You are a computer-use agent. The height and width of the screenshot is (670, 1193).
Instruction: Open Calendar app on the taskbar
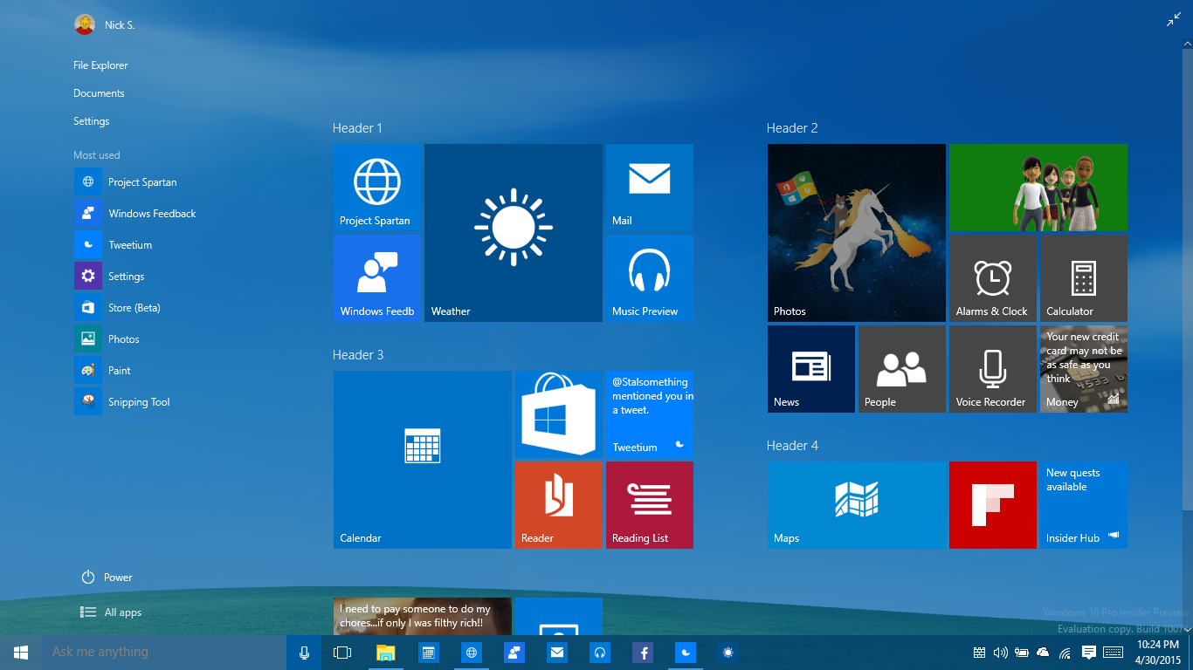[x=428, y=652]
